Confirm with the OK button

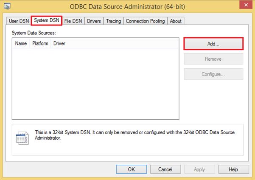pos(132,169)
